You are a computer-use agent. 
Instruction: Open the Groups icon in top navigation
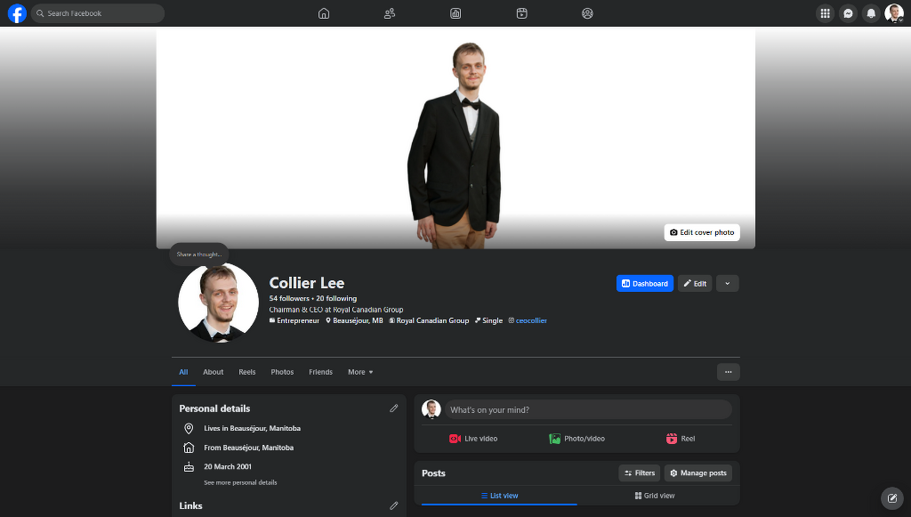pyautogui.click(x=587, y=13)
